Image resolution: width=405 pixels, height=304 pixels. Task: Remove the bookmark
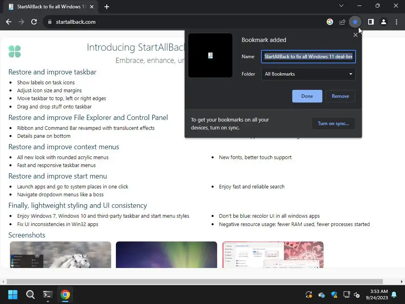click(341, 96)
